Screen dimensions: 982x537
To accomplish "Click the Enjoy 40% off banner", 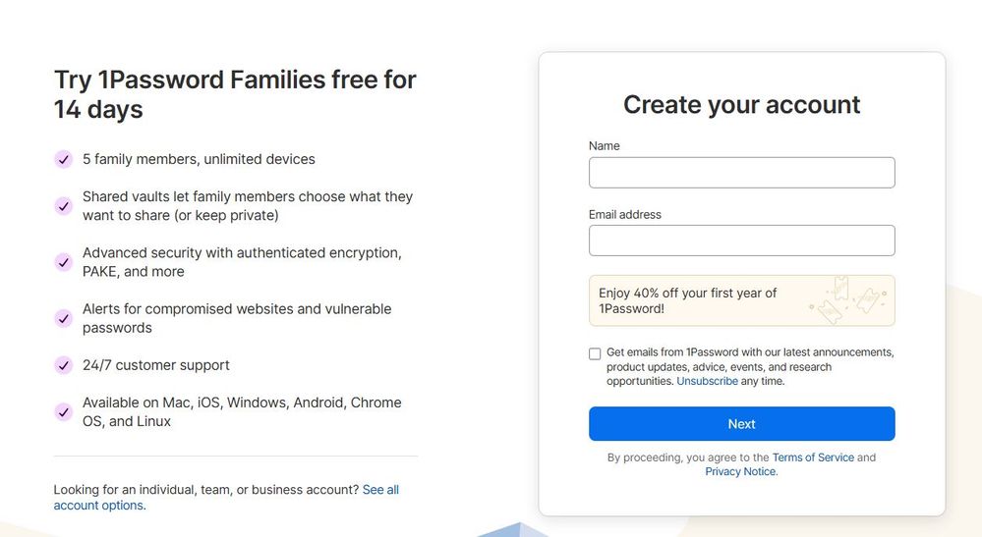I will coord(741,300).
